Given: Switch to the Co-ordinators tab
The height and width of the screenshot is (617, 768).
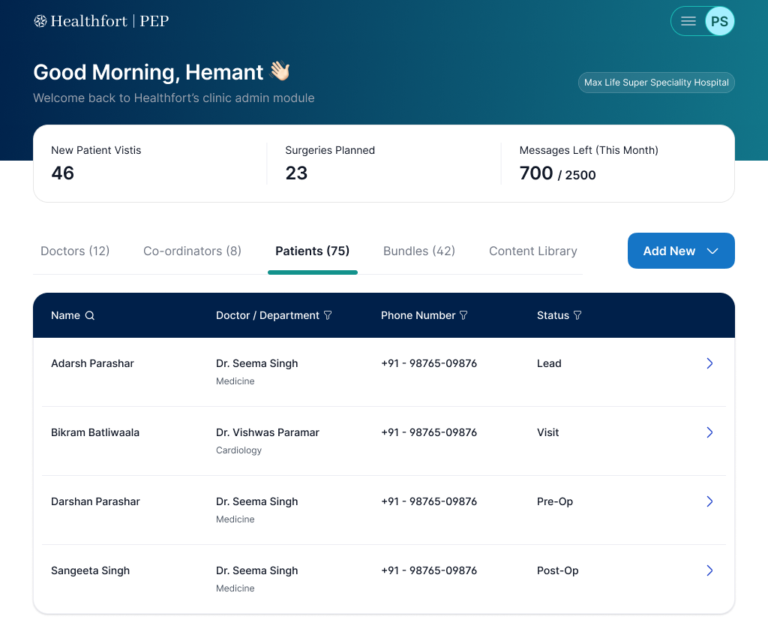Looking at the screenshot, I should click(x=192, y=251).
